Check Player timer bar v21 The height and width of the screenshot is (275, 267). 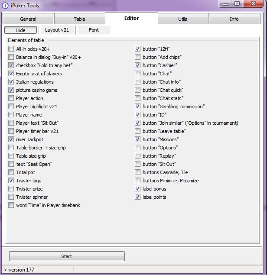[x=11, y=131]
